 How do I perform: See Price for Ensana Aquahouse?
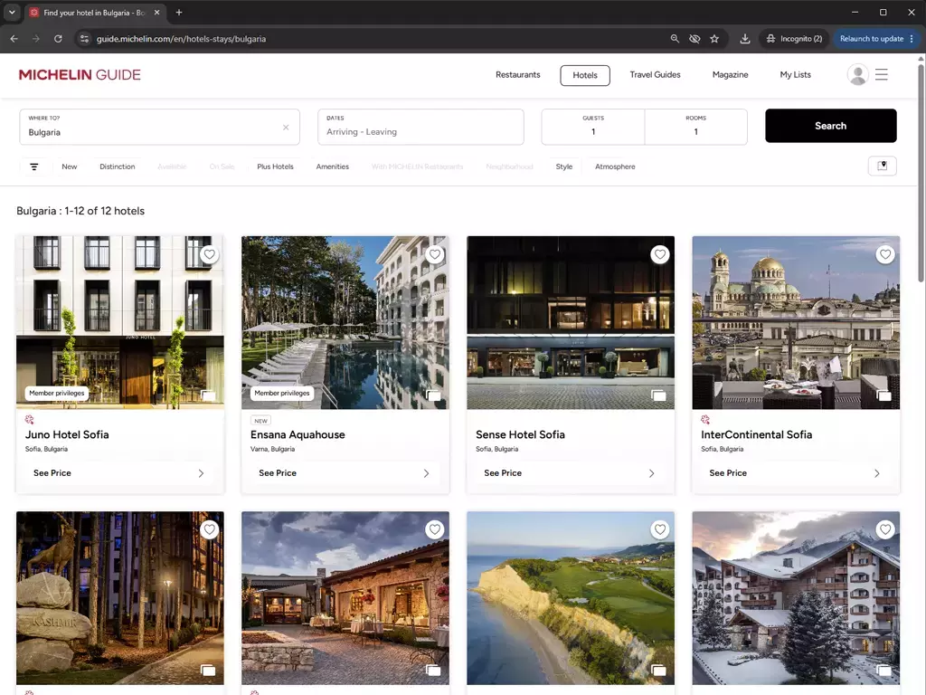pyautogui.click(x=345, y=473)
